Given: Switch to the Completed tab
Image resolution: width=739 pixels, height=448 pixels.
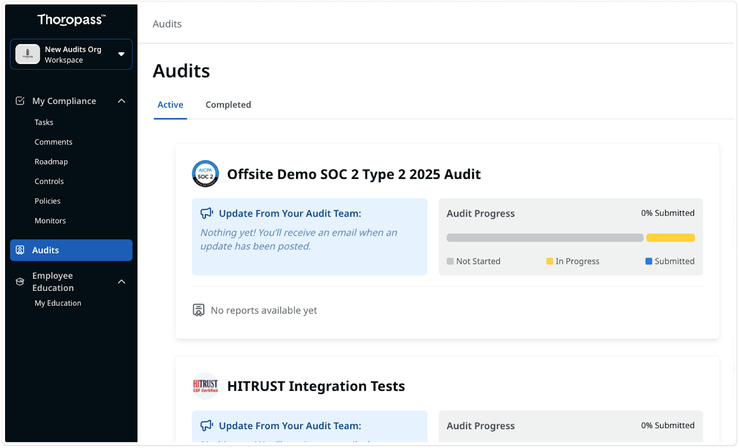Looking at the screenshot, I should pyautogui.click(x=228, y=105).
